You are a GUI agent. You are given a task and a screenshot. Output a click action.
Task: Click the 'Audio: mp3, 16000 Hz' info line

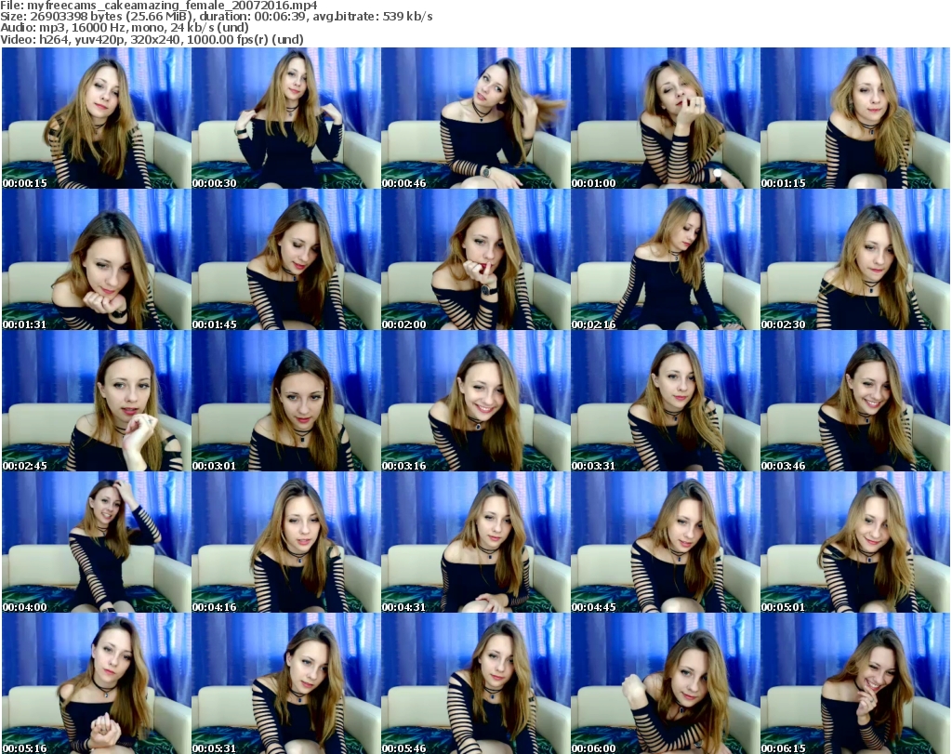[125, 28]
